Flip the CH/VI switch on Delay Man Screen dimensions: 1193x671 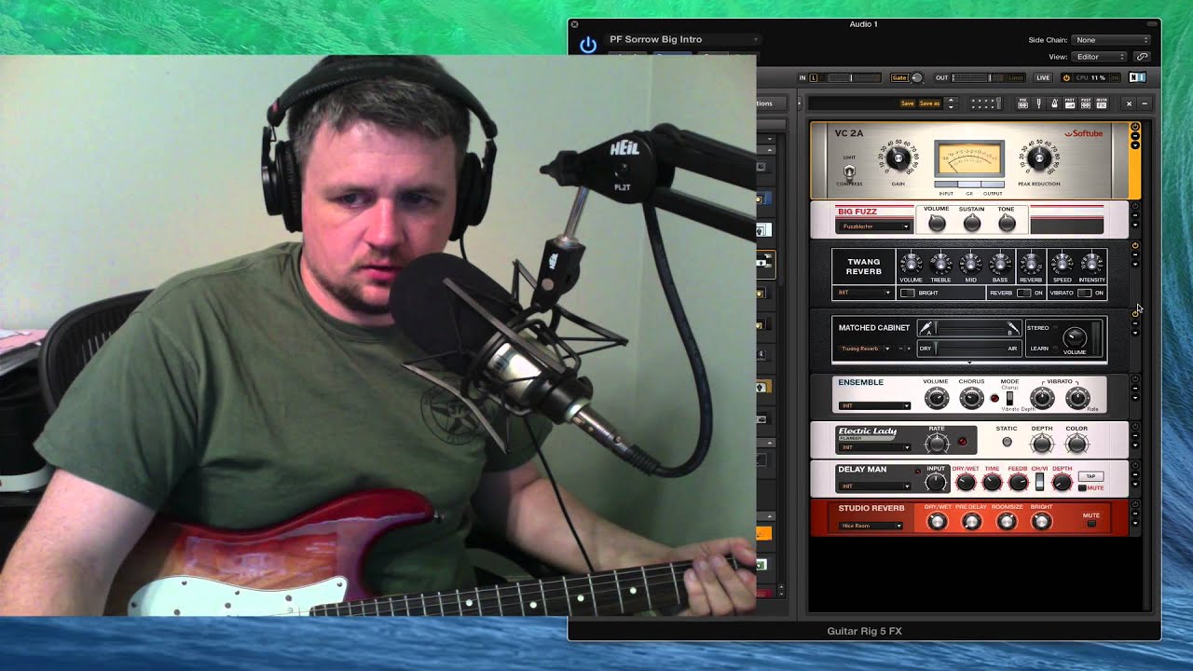1040,482
